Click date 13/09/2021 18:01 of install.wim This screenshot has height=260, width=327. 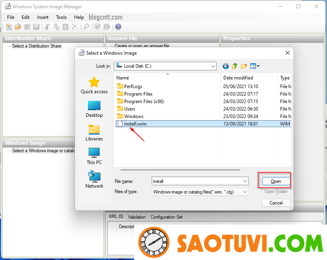(240, 124)
